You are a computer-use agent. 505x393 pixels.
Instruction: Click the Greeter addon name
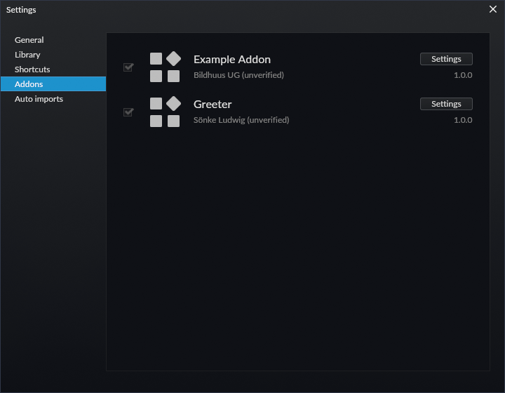tap(213, 105)
